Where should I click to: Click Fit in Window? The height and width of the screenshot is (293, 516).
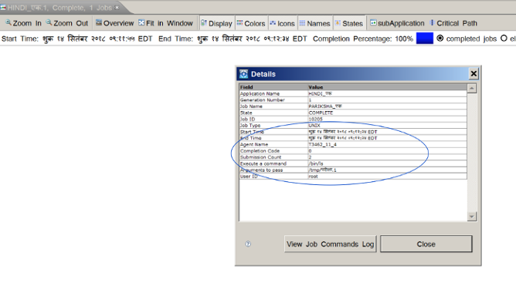point(165,23)
